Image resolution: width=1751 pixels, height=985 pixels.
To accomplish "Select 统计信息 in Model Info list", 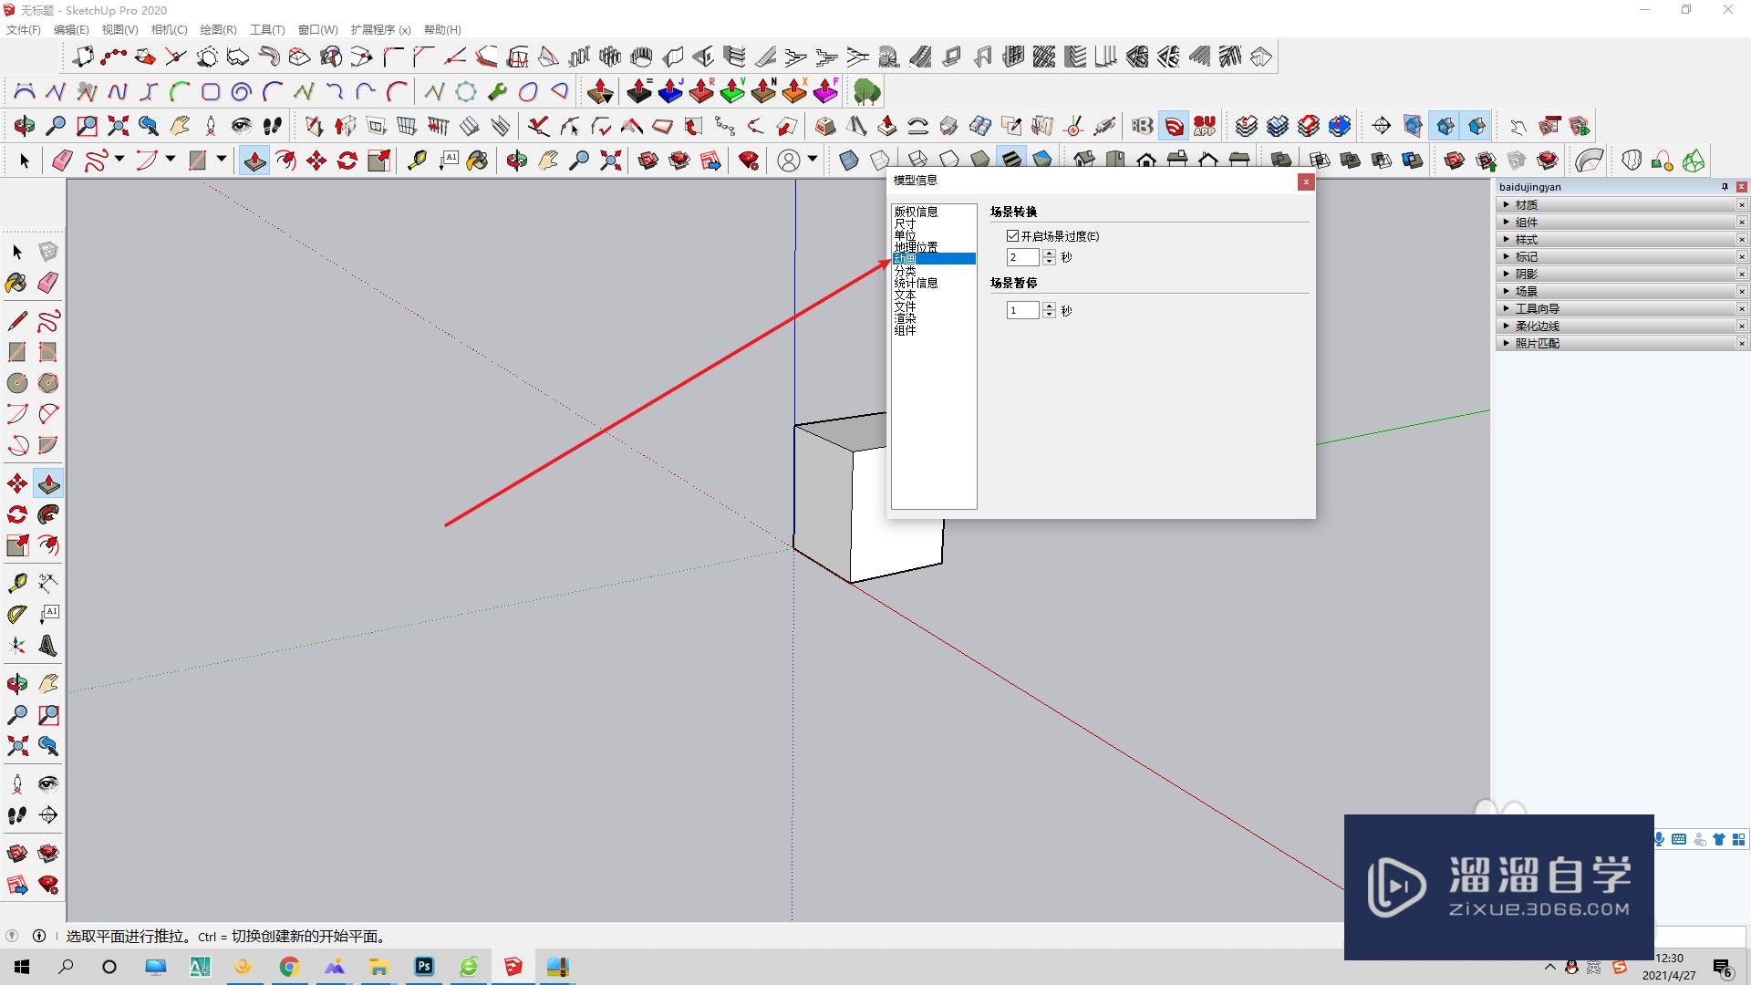I will [x=916, y=283].
